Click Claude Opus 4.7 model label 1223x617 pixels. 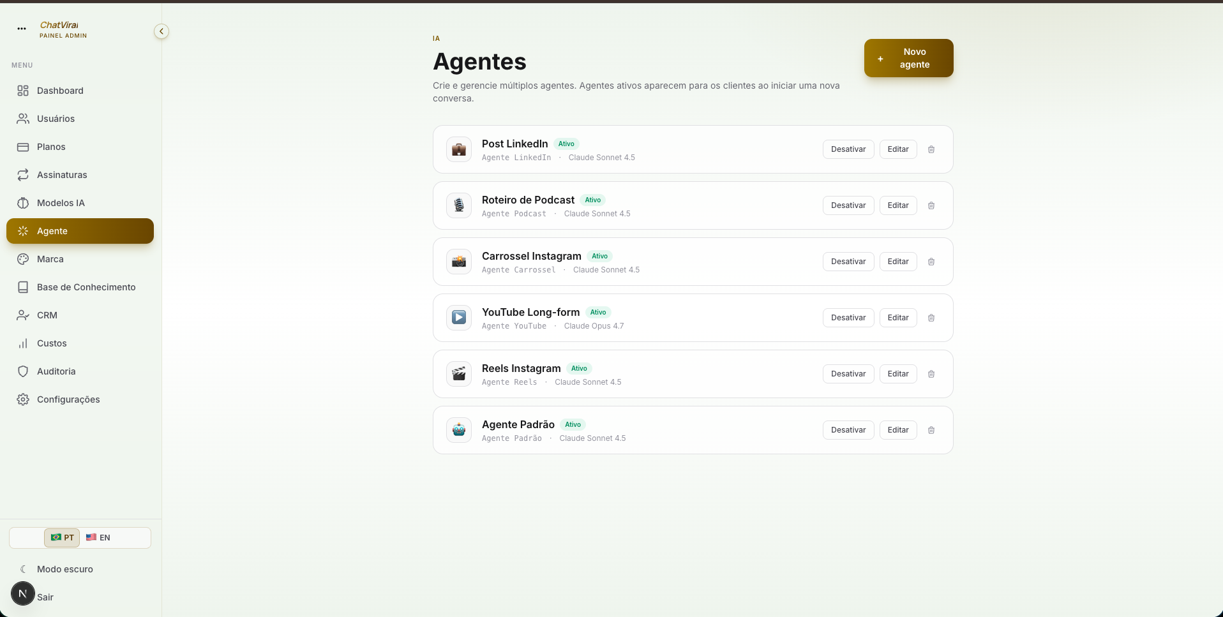pyautogui.click(x=594, y=326)
